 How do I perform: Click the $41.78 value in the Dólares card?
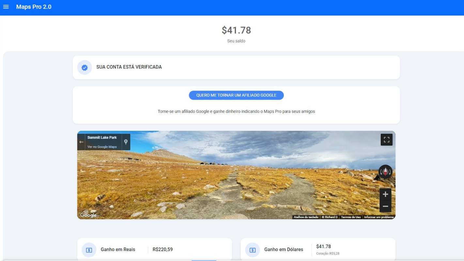point(323,247)
